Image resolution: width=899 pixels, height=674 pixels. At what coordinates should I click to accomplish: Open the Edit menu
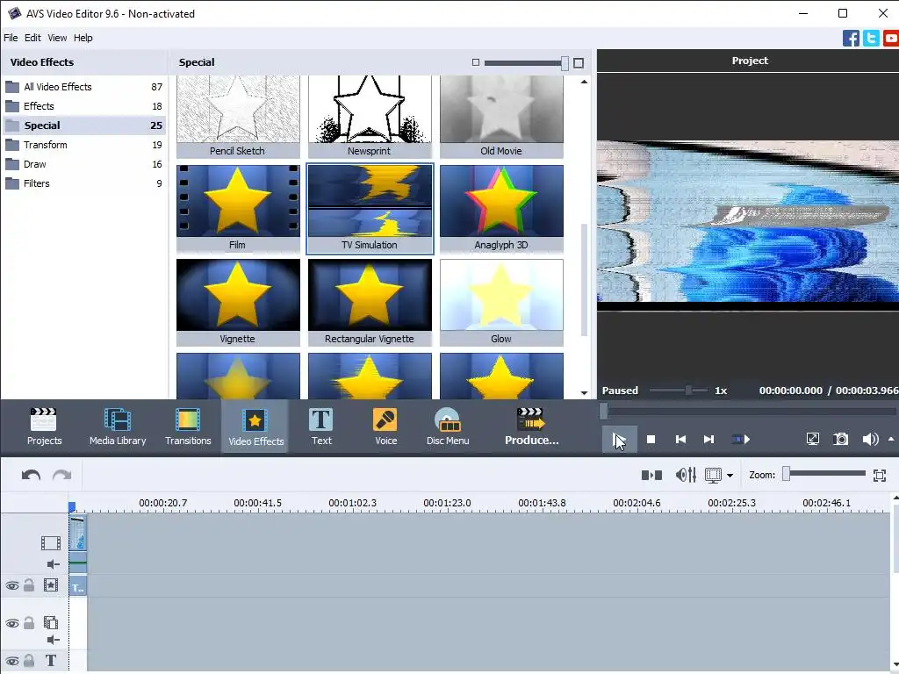(x=32, y=38)
